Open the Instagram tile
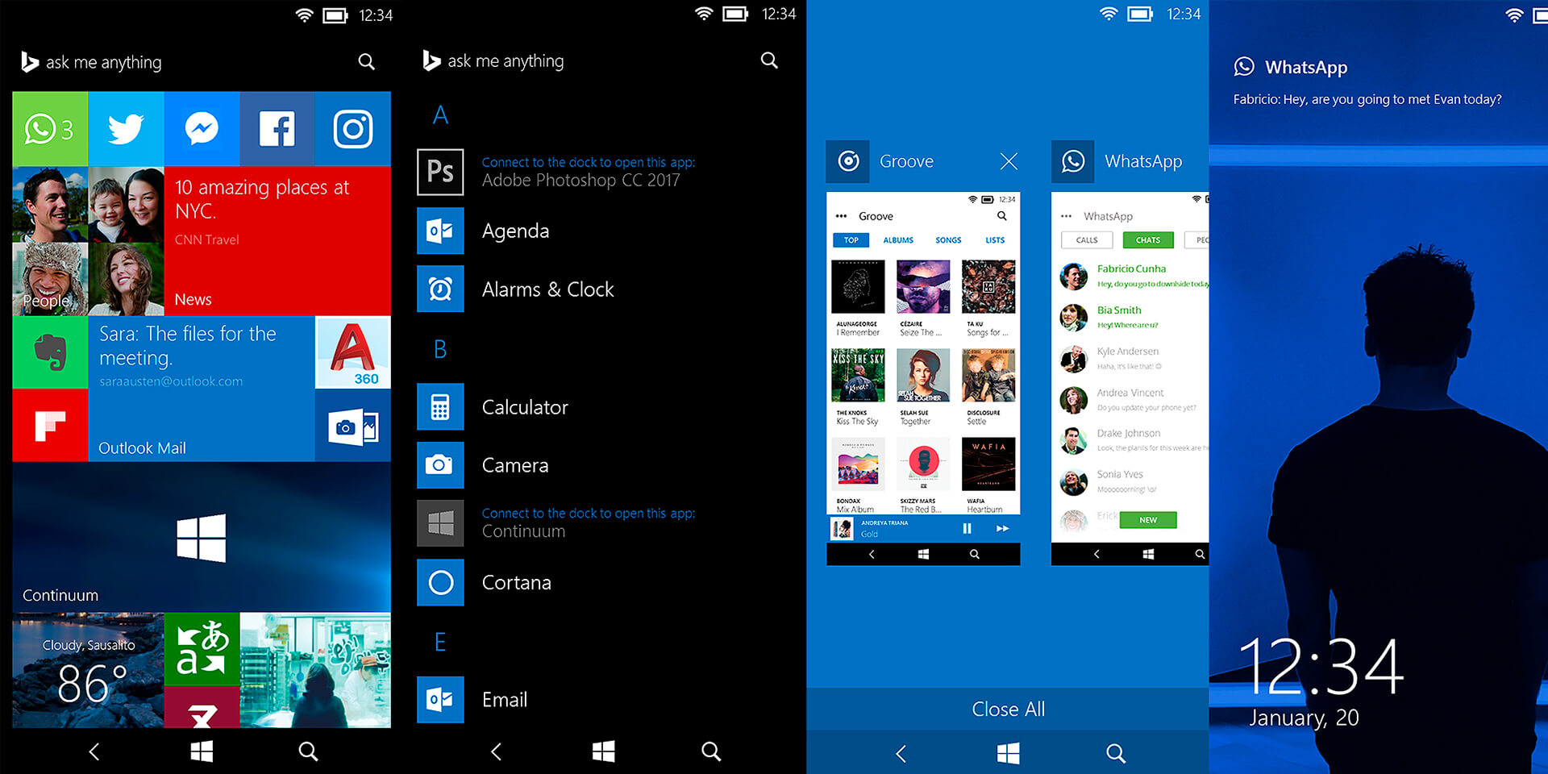The image size is (1548, 774). (x=353, y=129)
